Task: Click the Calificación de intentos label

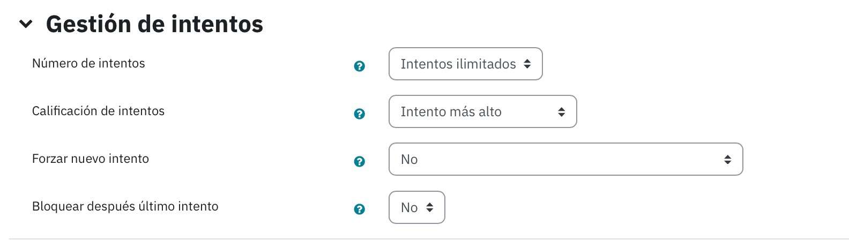Action: 98,111
